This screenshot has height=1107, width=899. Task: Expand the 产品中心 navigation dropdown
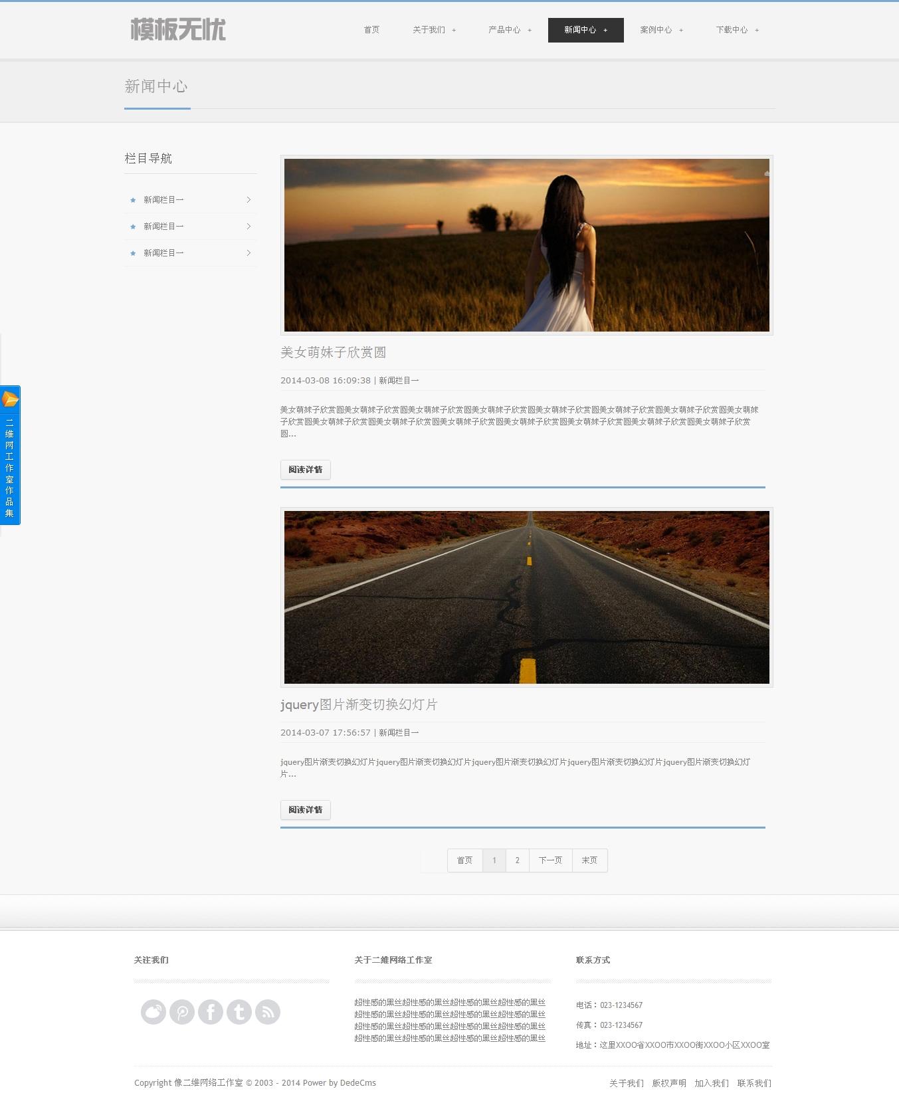(x=510, y=30)
